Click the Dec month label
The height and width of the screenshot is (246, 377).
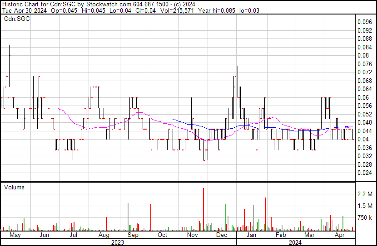pos(222,235)
